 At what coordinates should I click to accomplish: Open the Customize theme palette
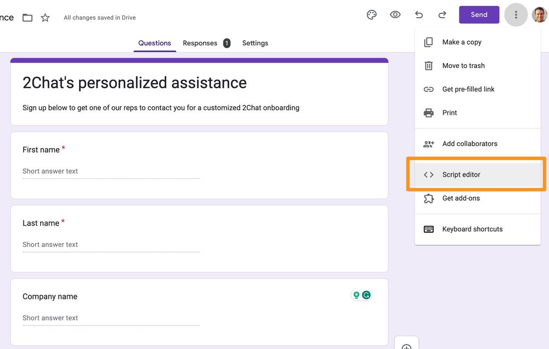[x=372, y=15]
